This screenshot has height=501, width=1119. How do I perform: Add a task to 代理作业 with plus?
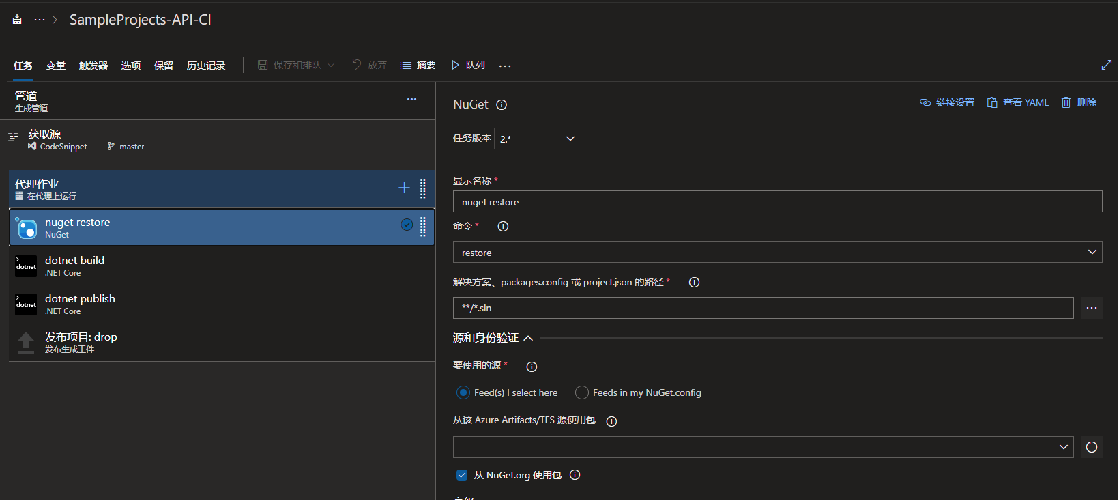pyautogui.click(x=404, y=188)
